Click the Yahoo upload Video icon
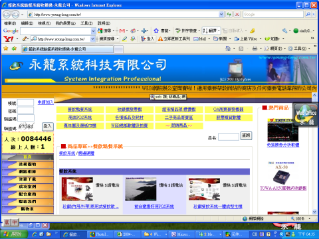This screenshot has height=239, width=319. [237, 39]
